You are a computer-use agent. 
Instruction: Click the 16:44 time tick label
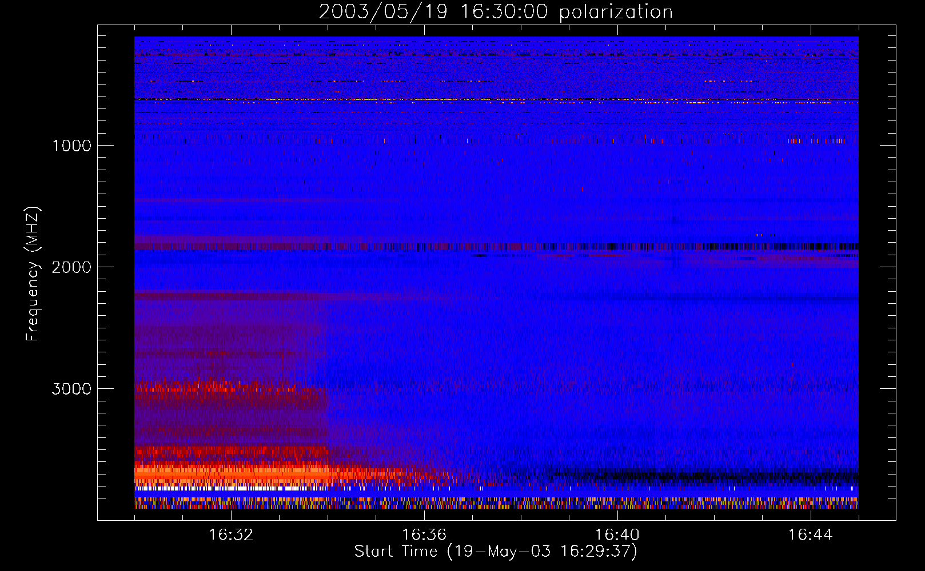pyautogui.click(x=811, y=535)
